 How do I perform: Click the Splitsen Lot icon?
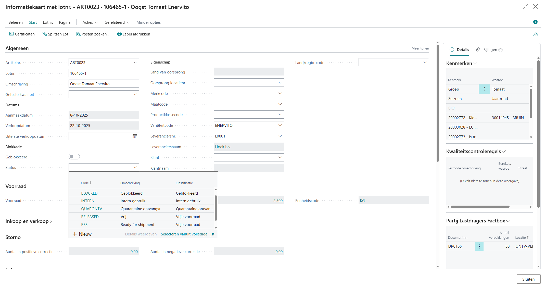coord(45,34)
